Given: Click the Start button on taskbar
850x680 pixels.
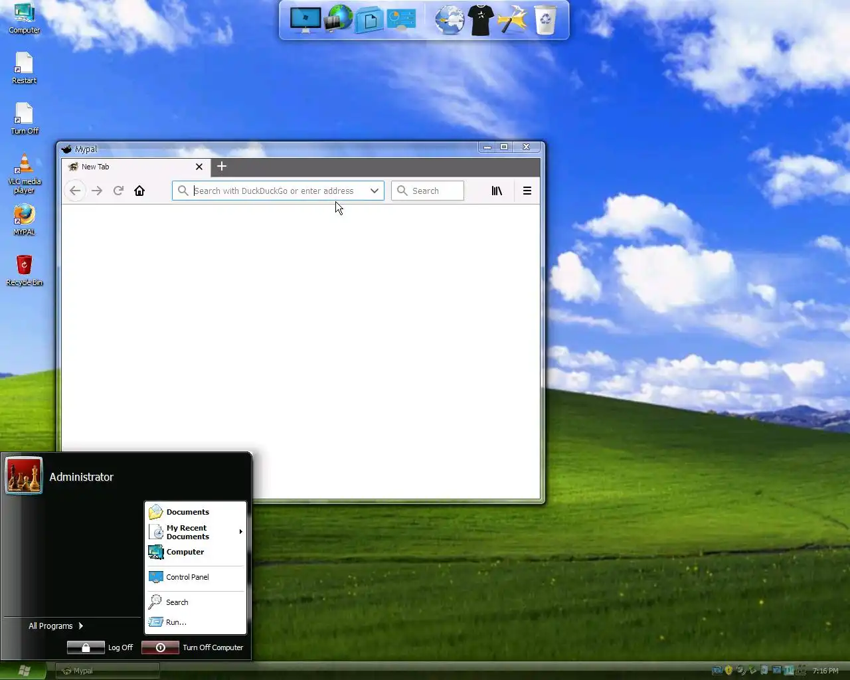Looking at the screenshot, I should click(24, 671).
